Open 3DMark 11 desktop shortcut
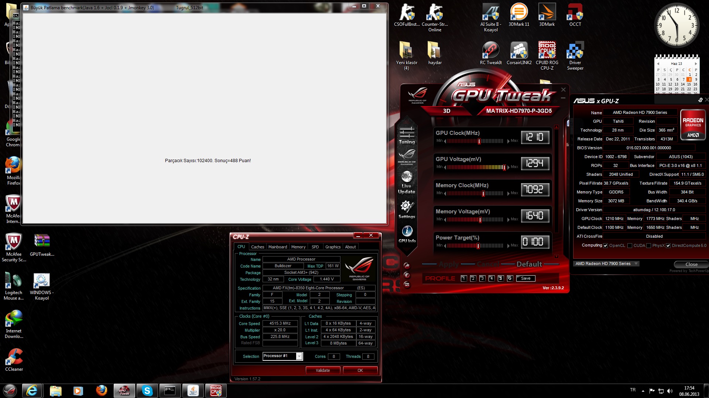This screenshot has height=398, width=709. point(519,15)
